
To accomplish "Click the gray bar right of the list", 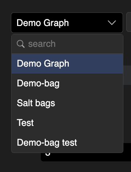I will 127,75.
